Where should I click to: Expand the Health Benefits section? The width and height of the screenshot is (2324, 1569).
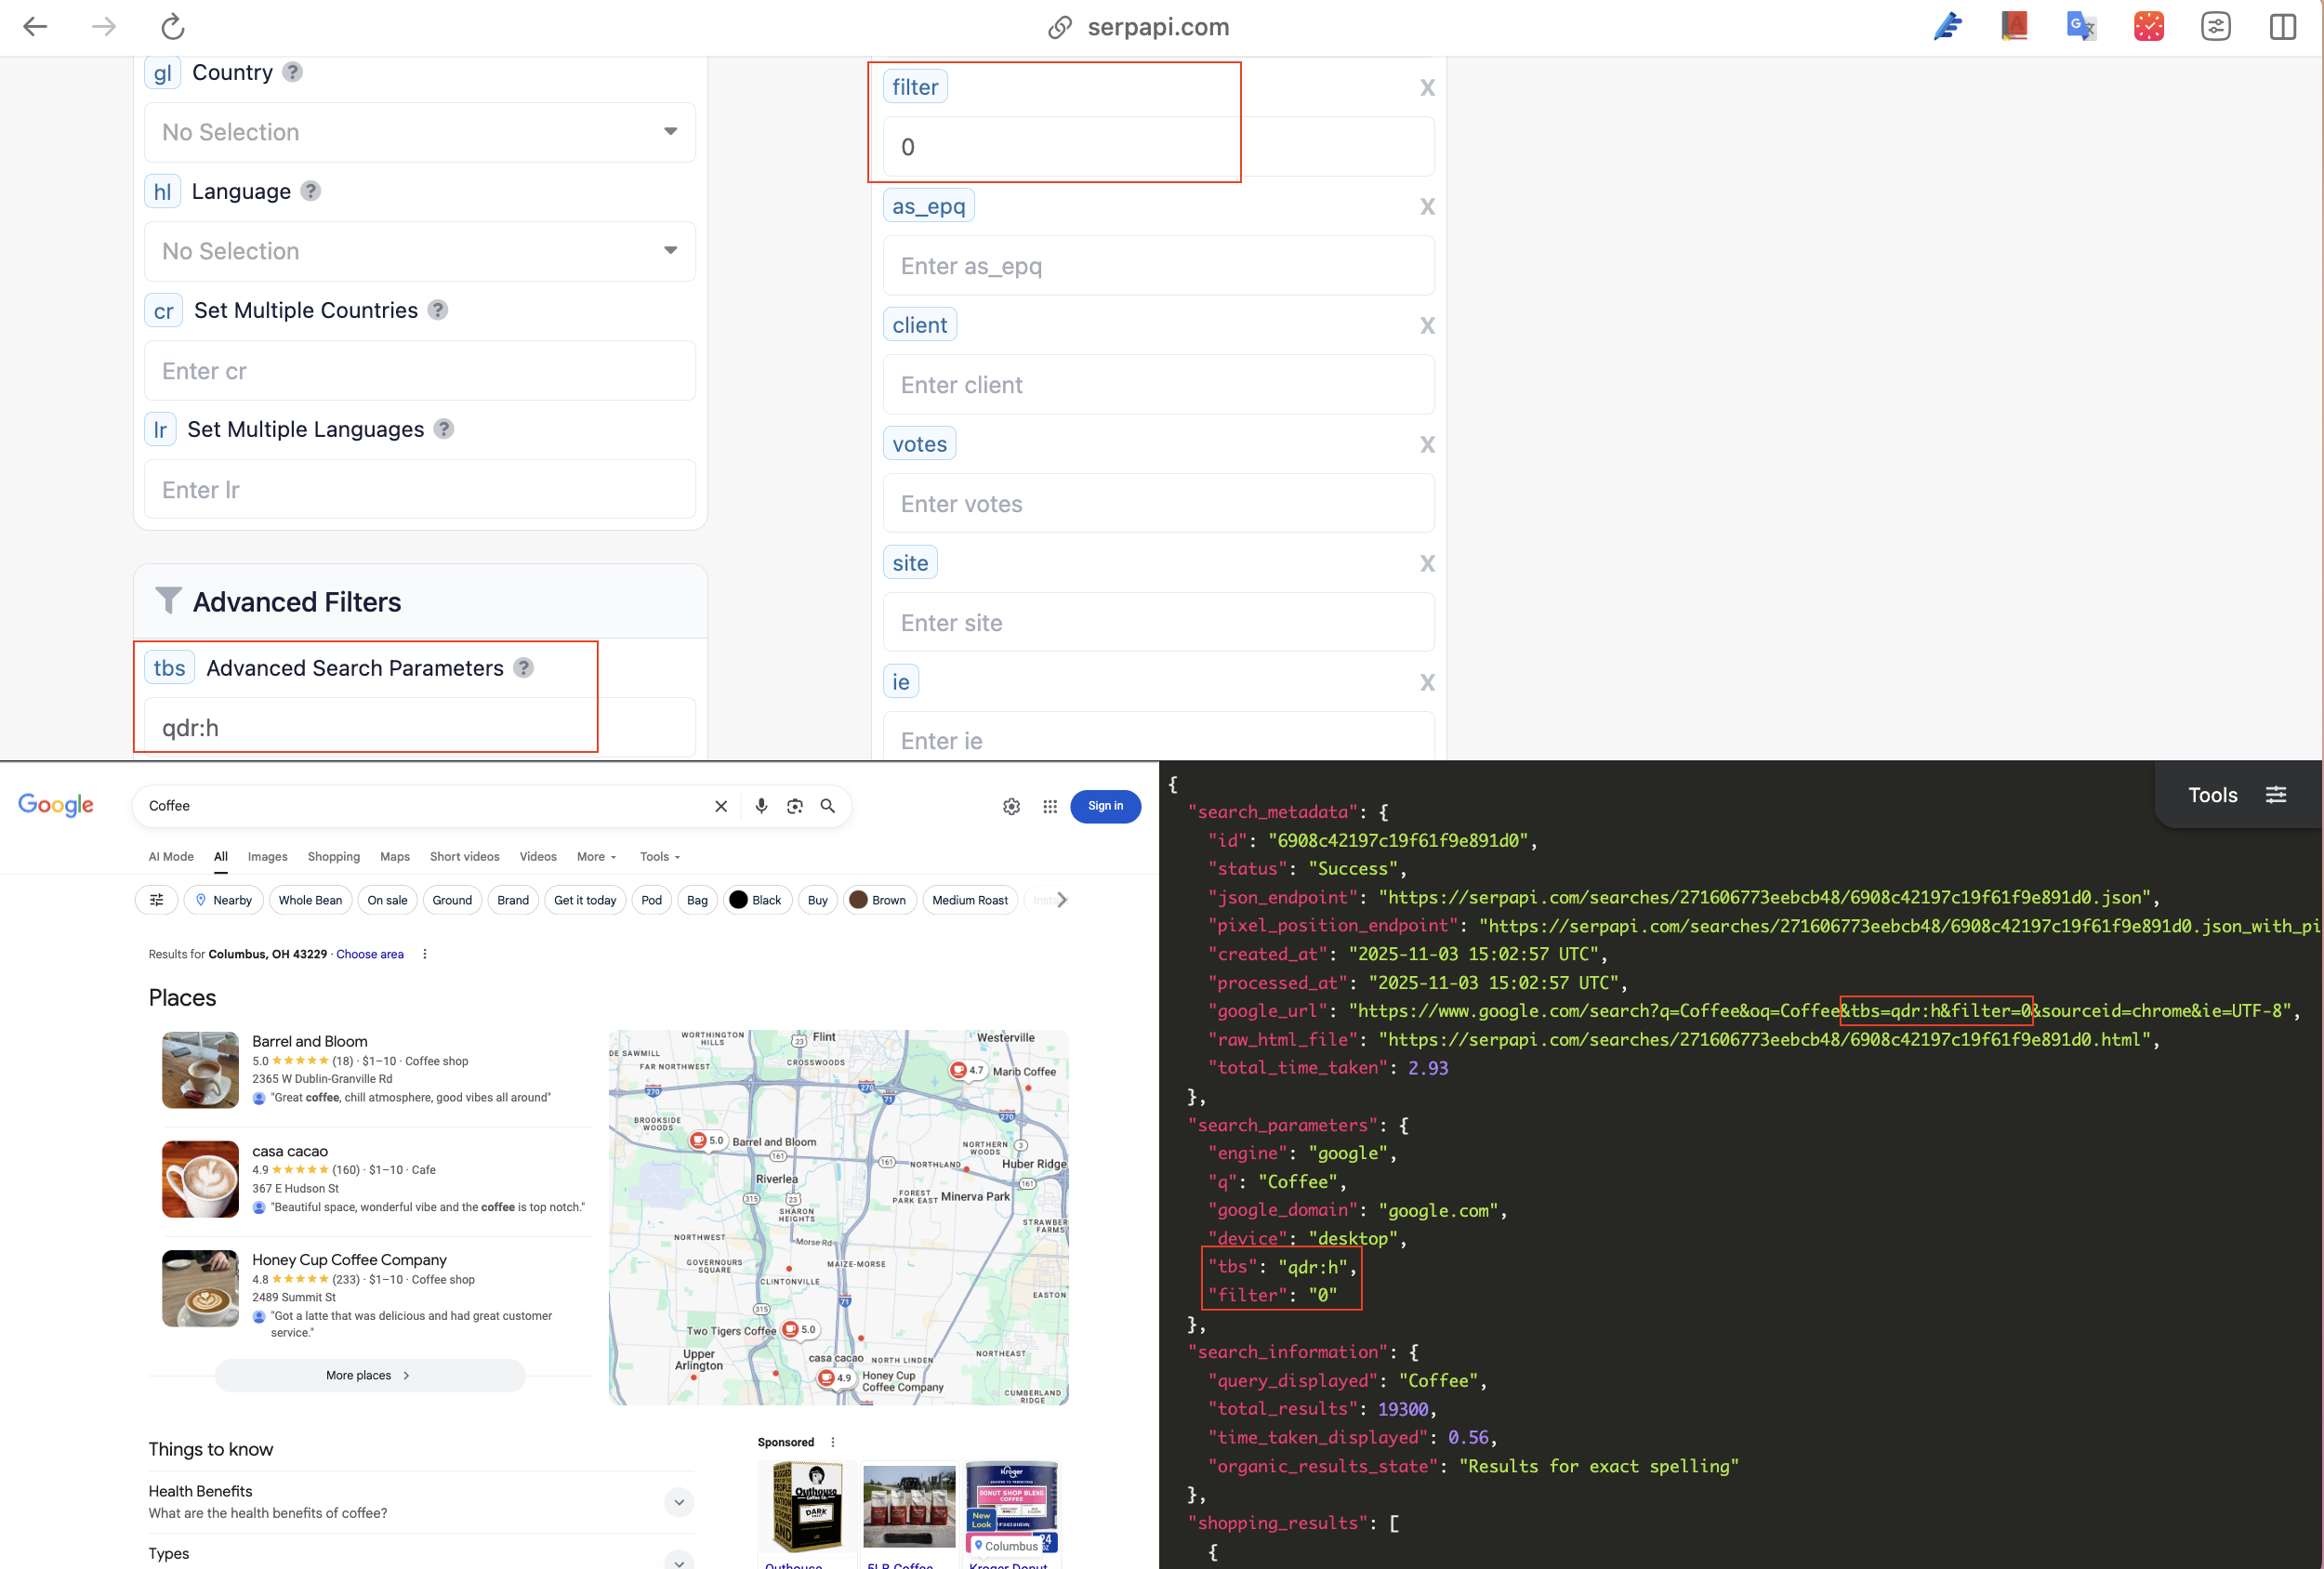tap(679, 1501)
